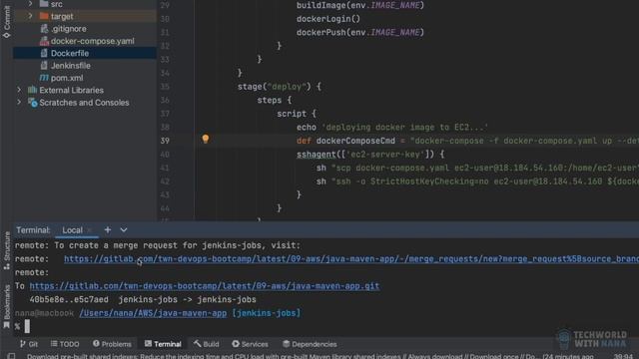Click the buildImage(env.IMAGE_NAME) line

(360, 5)
